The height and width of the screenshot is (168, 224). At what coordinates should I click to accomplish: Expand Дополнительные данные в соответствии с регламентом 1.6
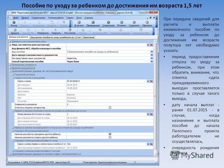pos(10,154)
